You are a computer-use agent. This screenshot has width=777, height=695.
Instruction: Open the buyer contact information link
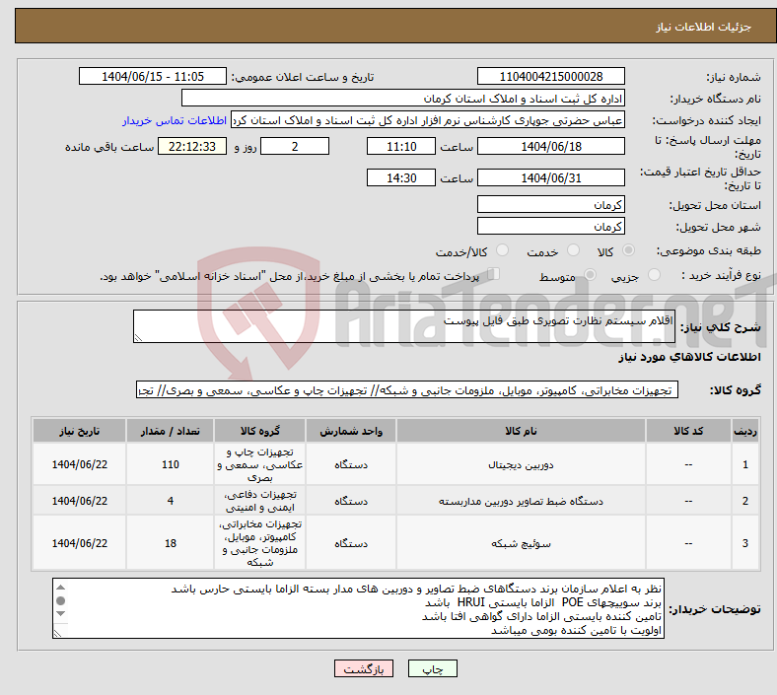pyautogui.click(x=175, y=120)
